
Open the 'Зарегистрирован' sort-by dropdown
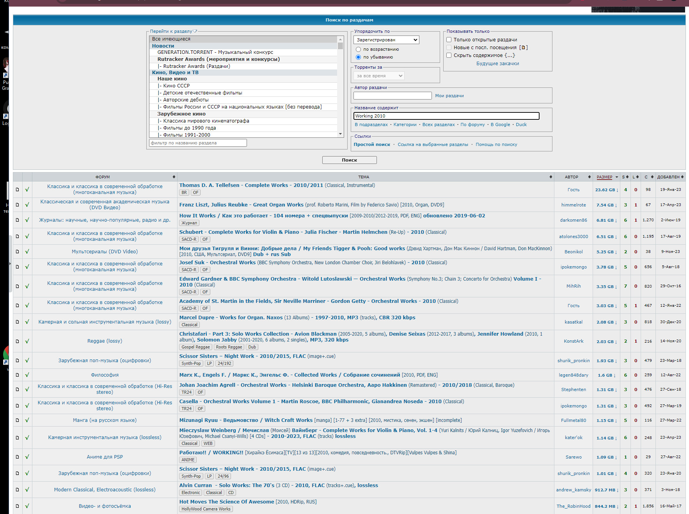[x=386, y=40]
